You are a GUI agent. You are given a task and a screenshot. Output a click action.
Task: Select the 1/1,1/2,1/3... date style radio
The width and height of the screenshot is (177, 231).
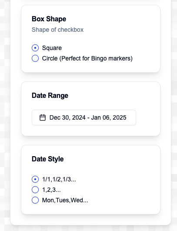pos(35,179)
